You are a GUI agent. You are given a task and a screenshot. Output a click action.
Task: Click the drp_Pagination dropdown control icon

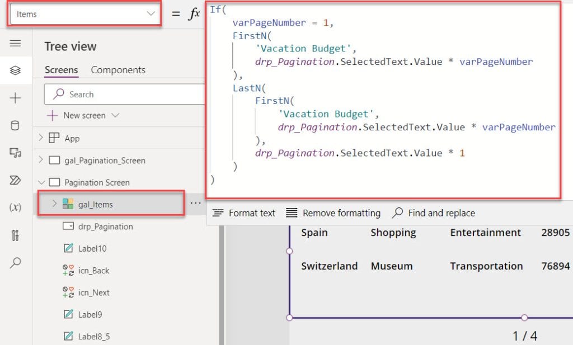[68, 226]
